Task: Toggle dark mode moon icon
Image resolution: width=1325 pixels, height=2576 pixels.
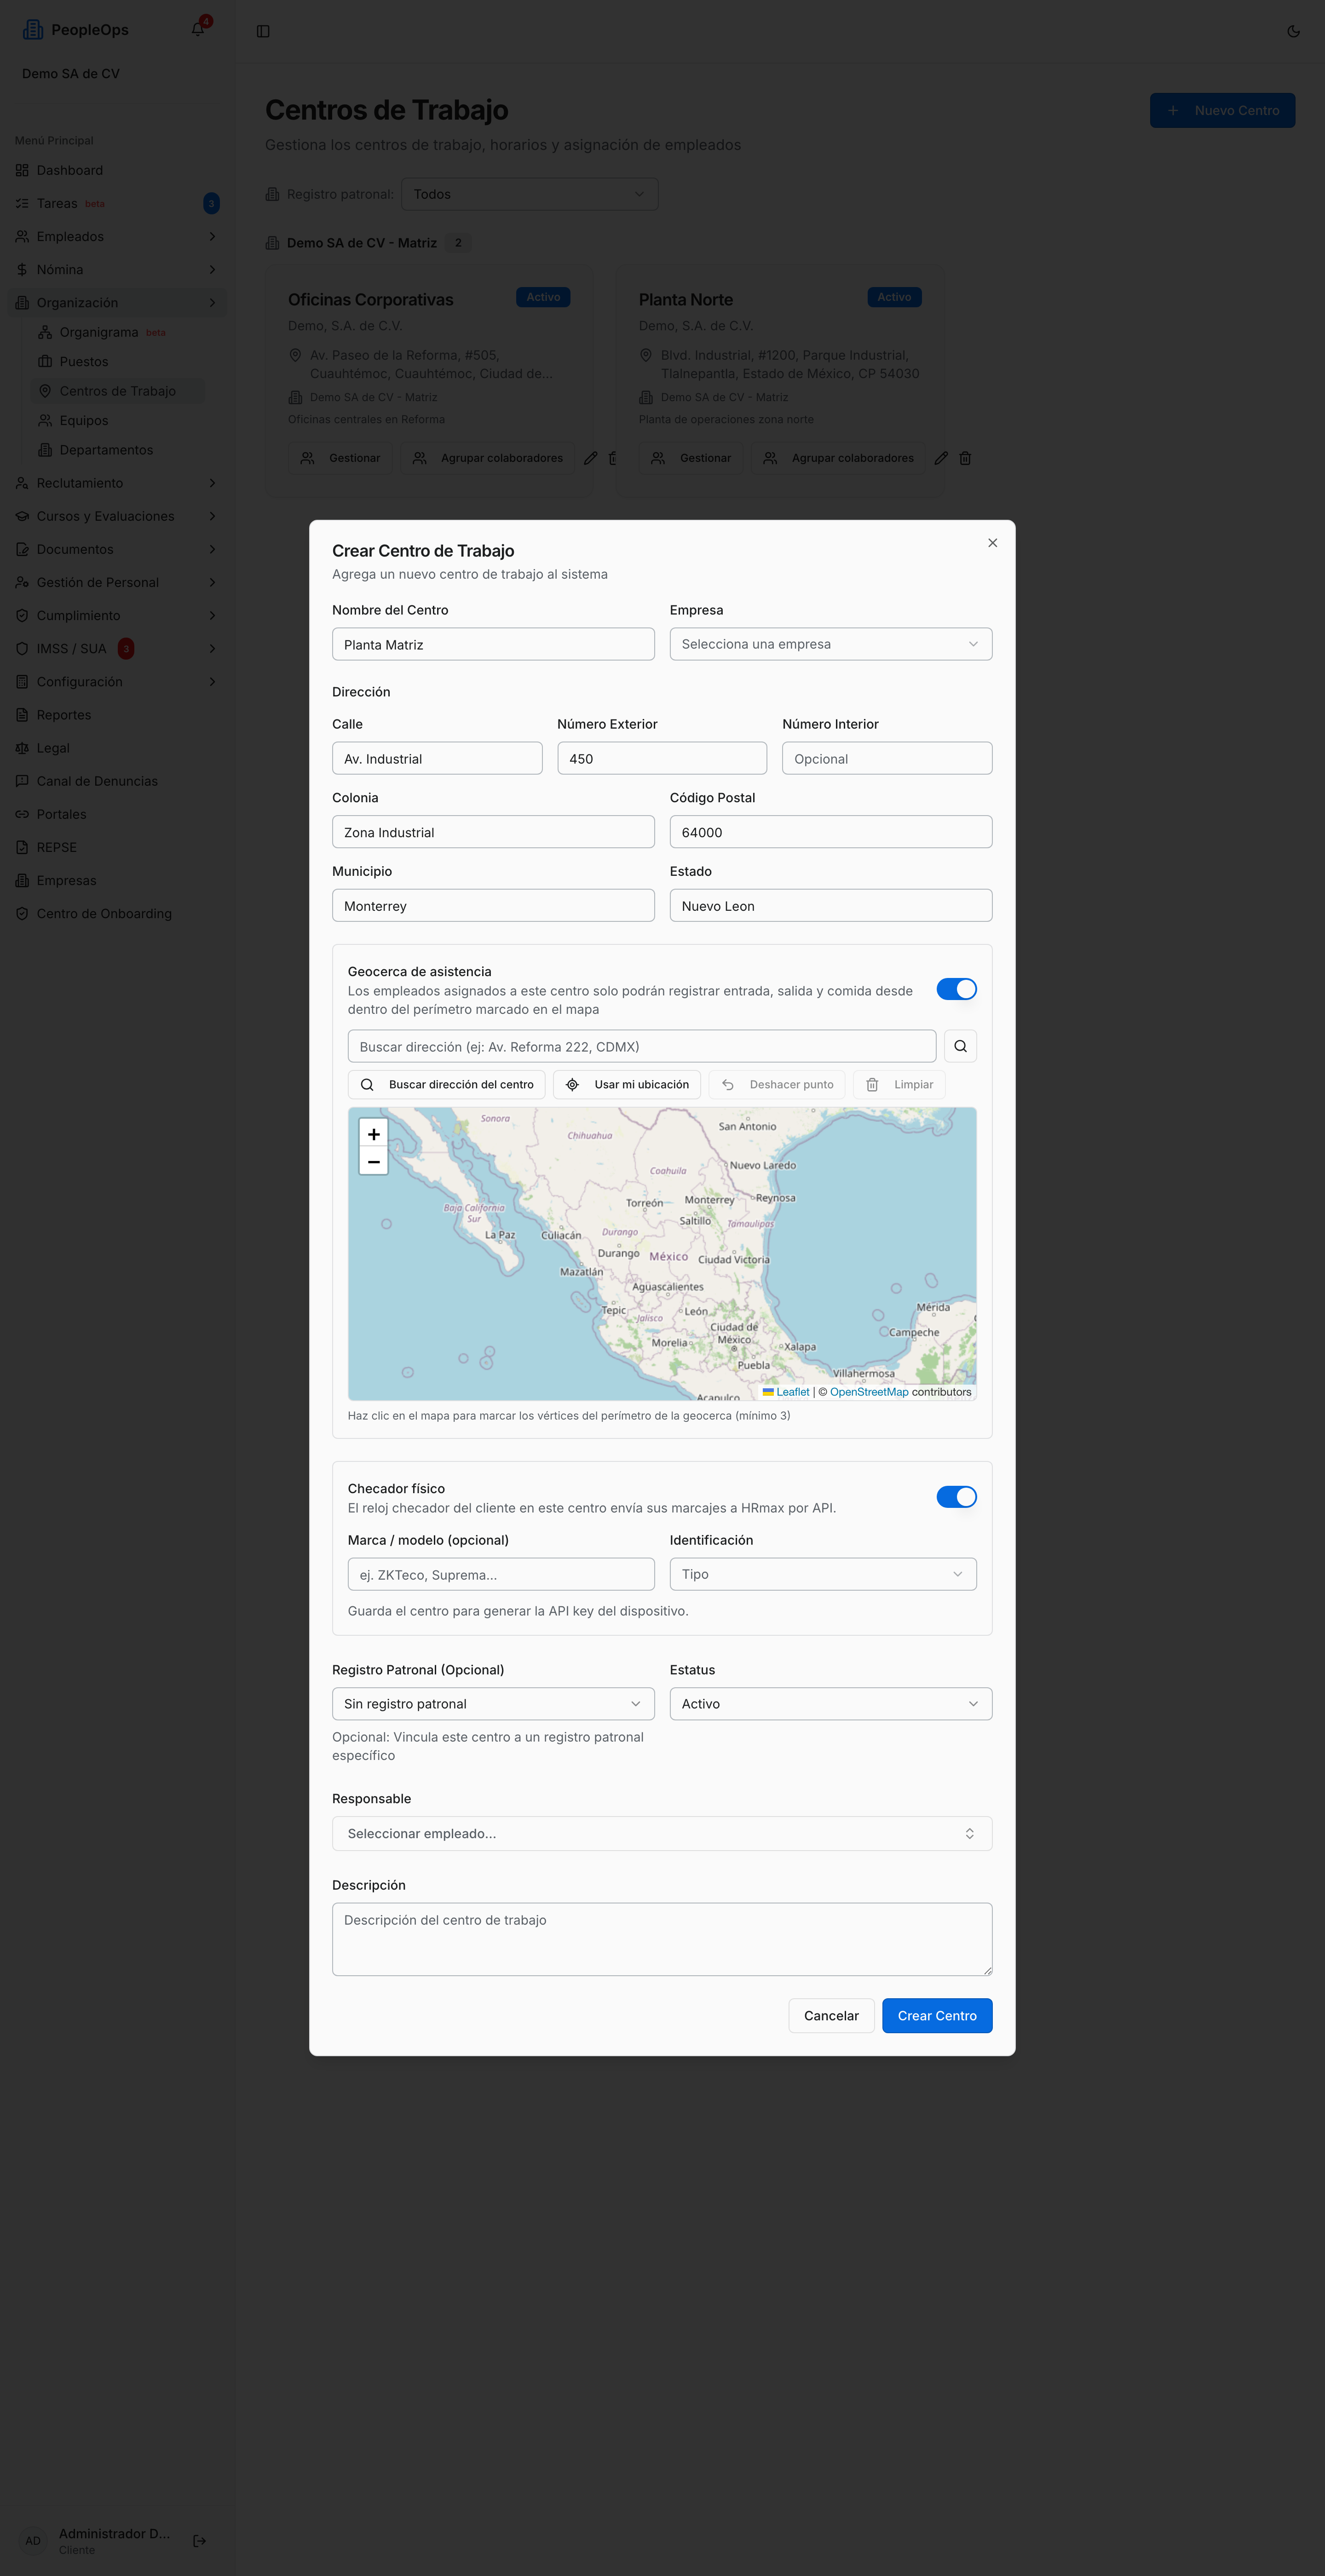Action: click(1293, 31)
